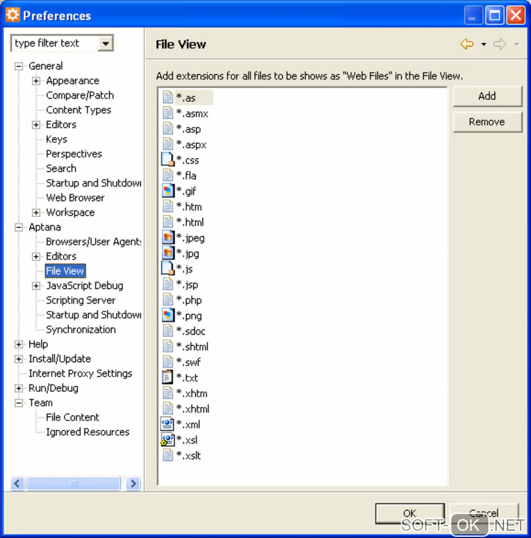Click the image icon beside *.png
The height and width of the screenshot is (538, 531).
[x=168, y=315]
